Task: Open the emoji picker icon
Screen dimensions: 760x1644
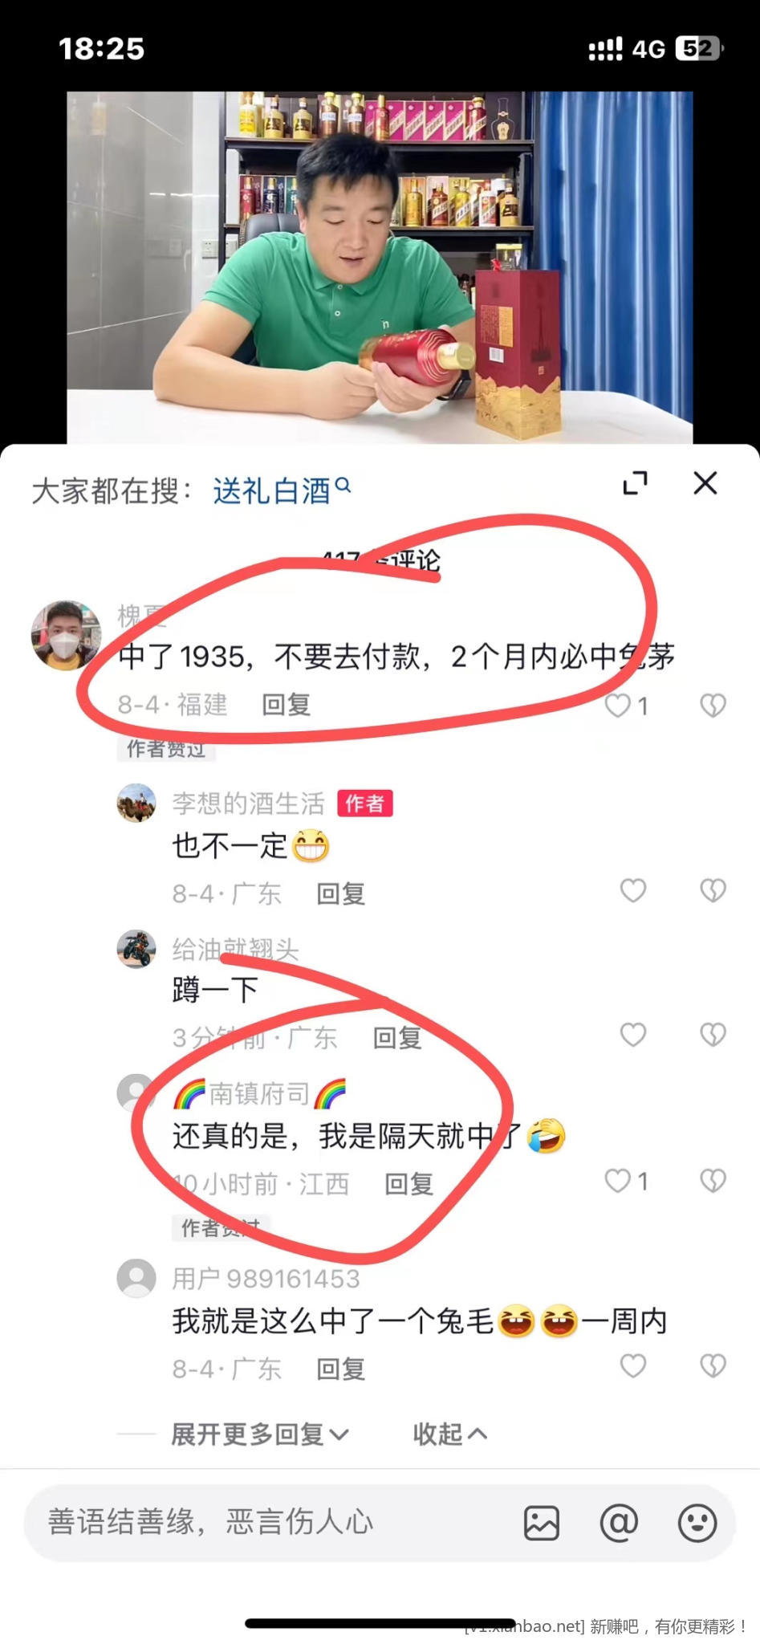Action: [697, 1523]
